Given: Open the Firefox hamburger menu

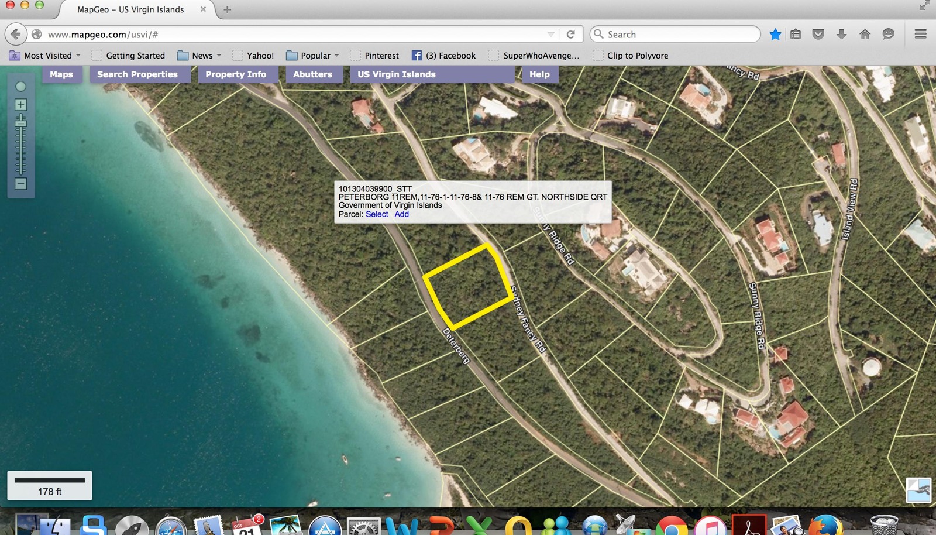Looking at the screenshot, I should (920, 35).
